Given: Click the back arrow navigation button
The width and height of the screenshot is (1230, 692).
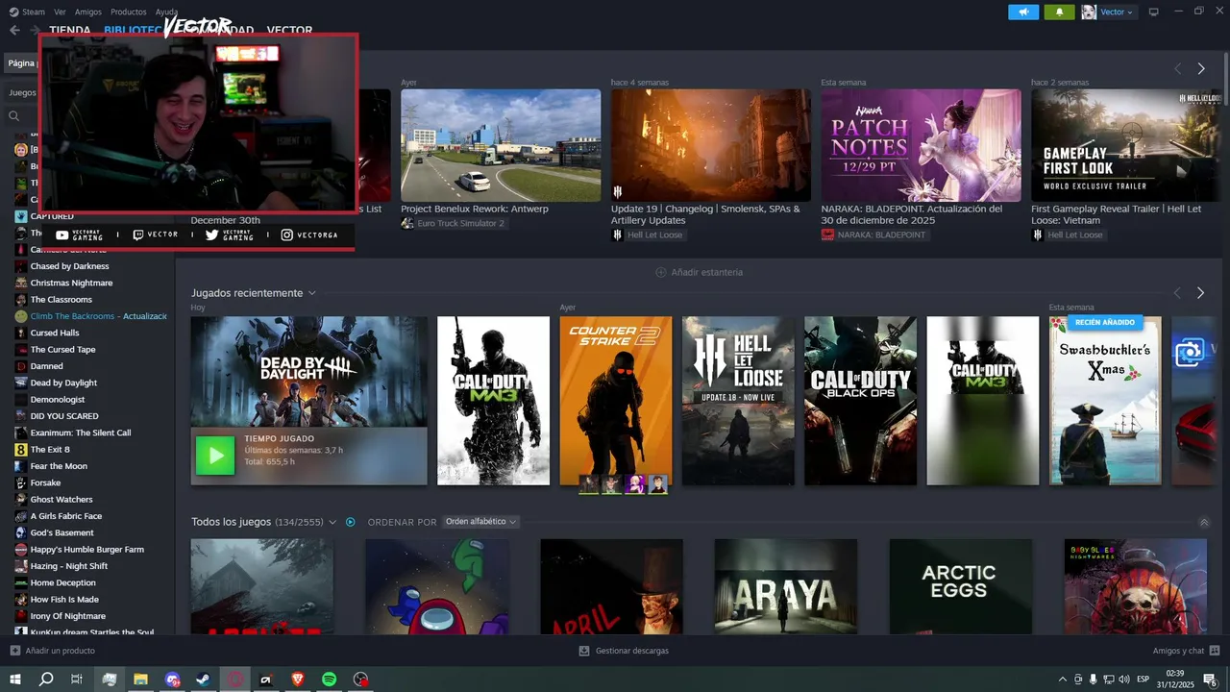Looking at the screenshot, I should click(x=14, y=31).
